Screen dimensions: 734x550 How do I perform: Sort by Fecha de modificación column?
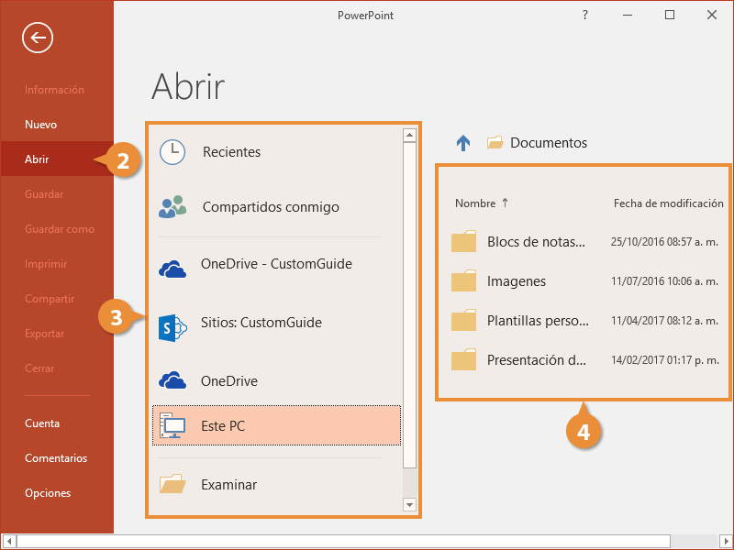point(668,203)
